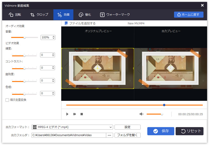Viewport: 209px width, 145px height.
Task: Click the output preview video frame
Action: tap(171, 68)
